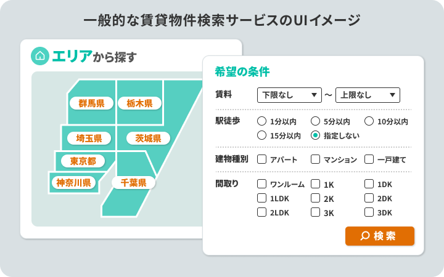Select 群馬県 on the area map
This screenshot has height=277, width=444.
pyautogui.click(x=91, y=103)
